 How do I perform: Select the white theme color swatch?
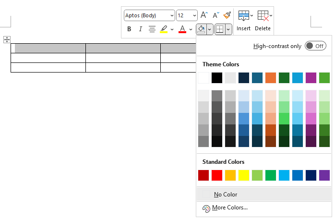(x=203, y=78)
